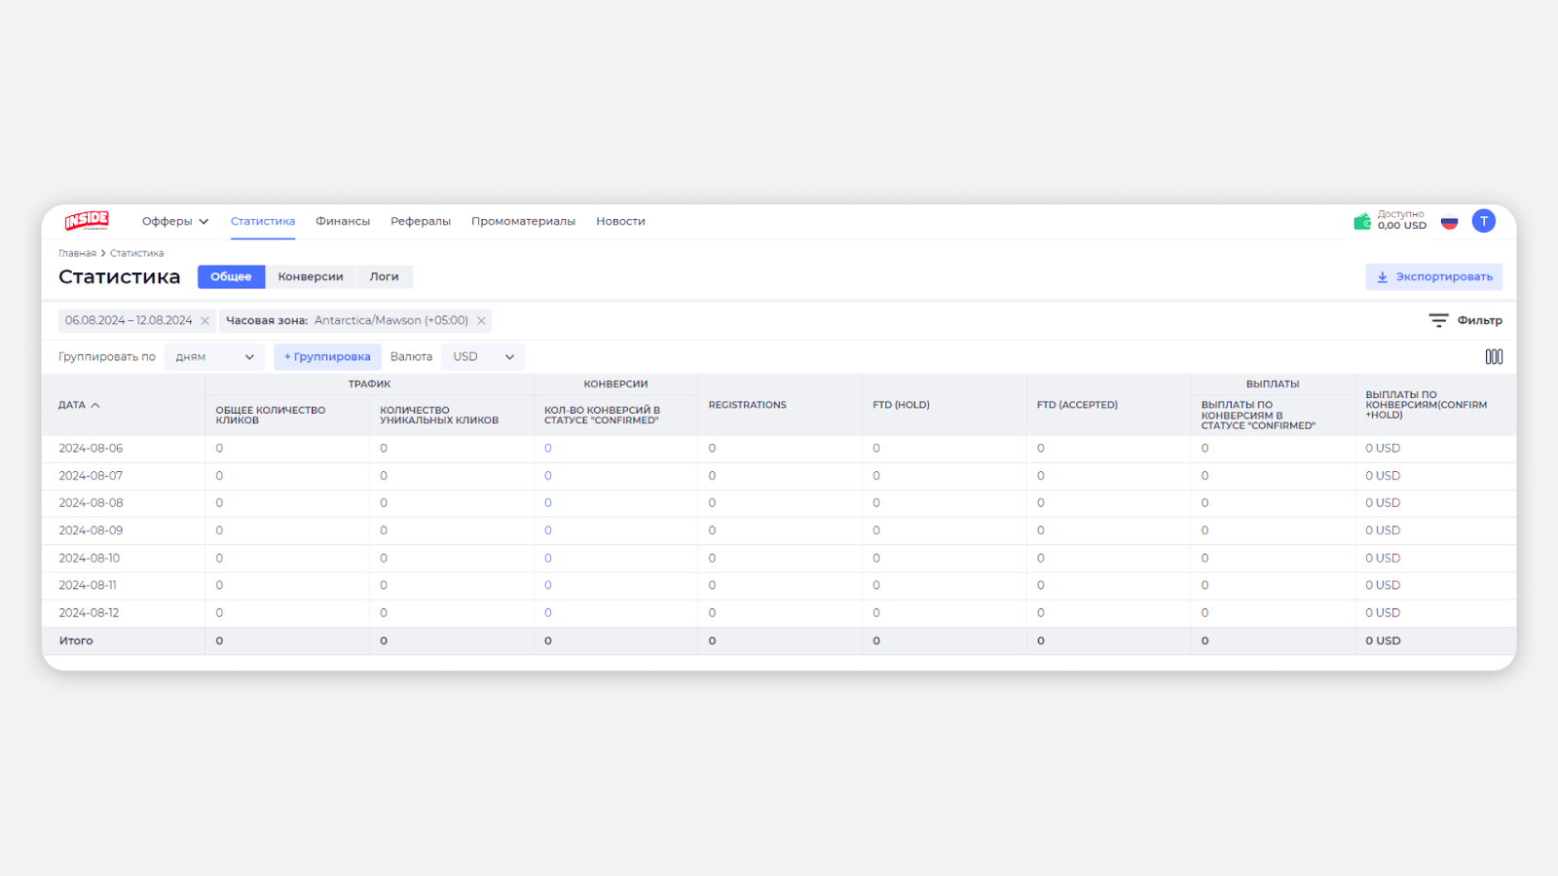Click the 0 USD total in Итого row

(x=1383, y=641)
